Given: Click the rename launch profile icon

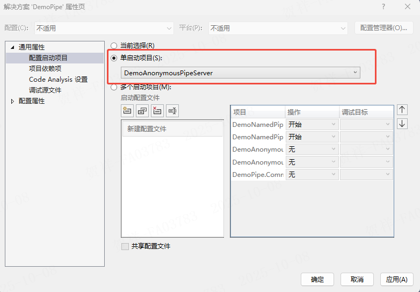Looking at the screenshot, I should [172, 111].
